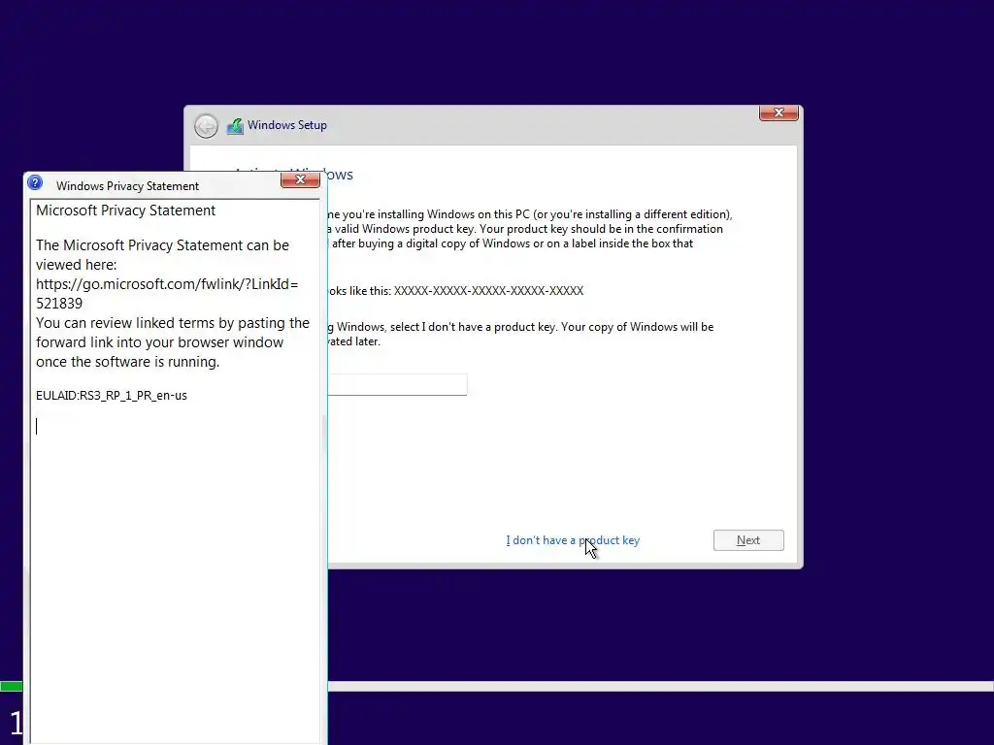Click the installation progress bar at bottom
The image size is (994, 745).
point(497,686)
